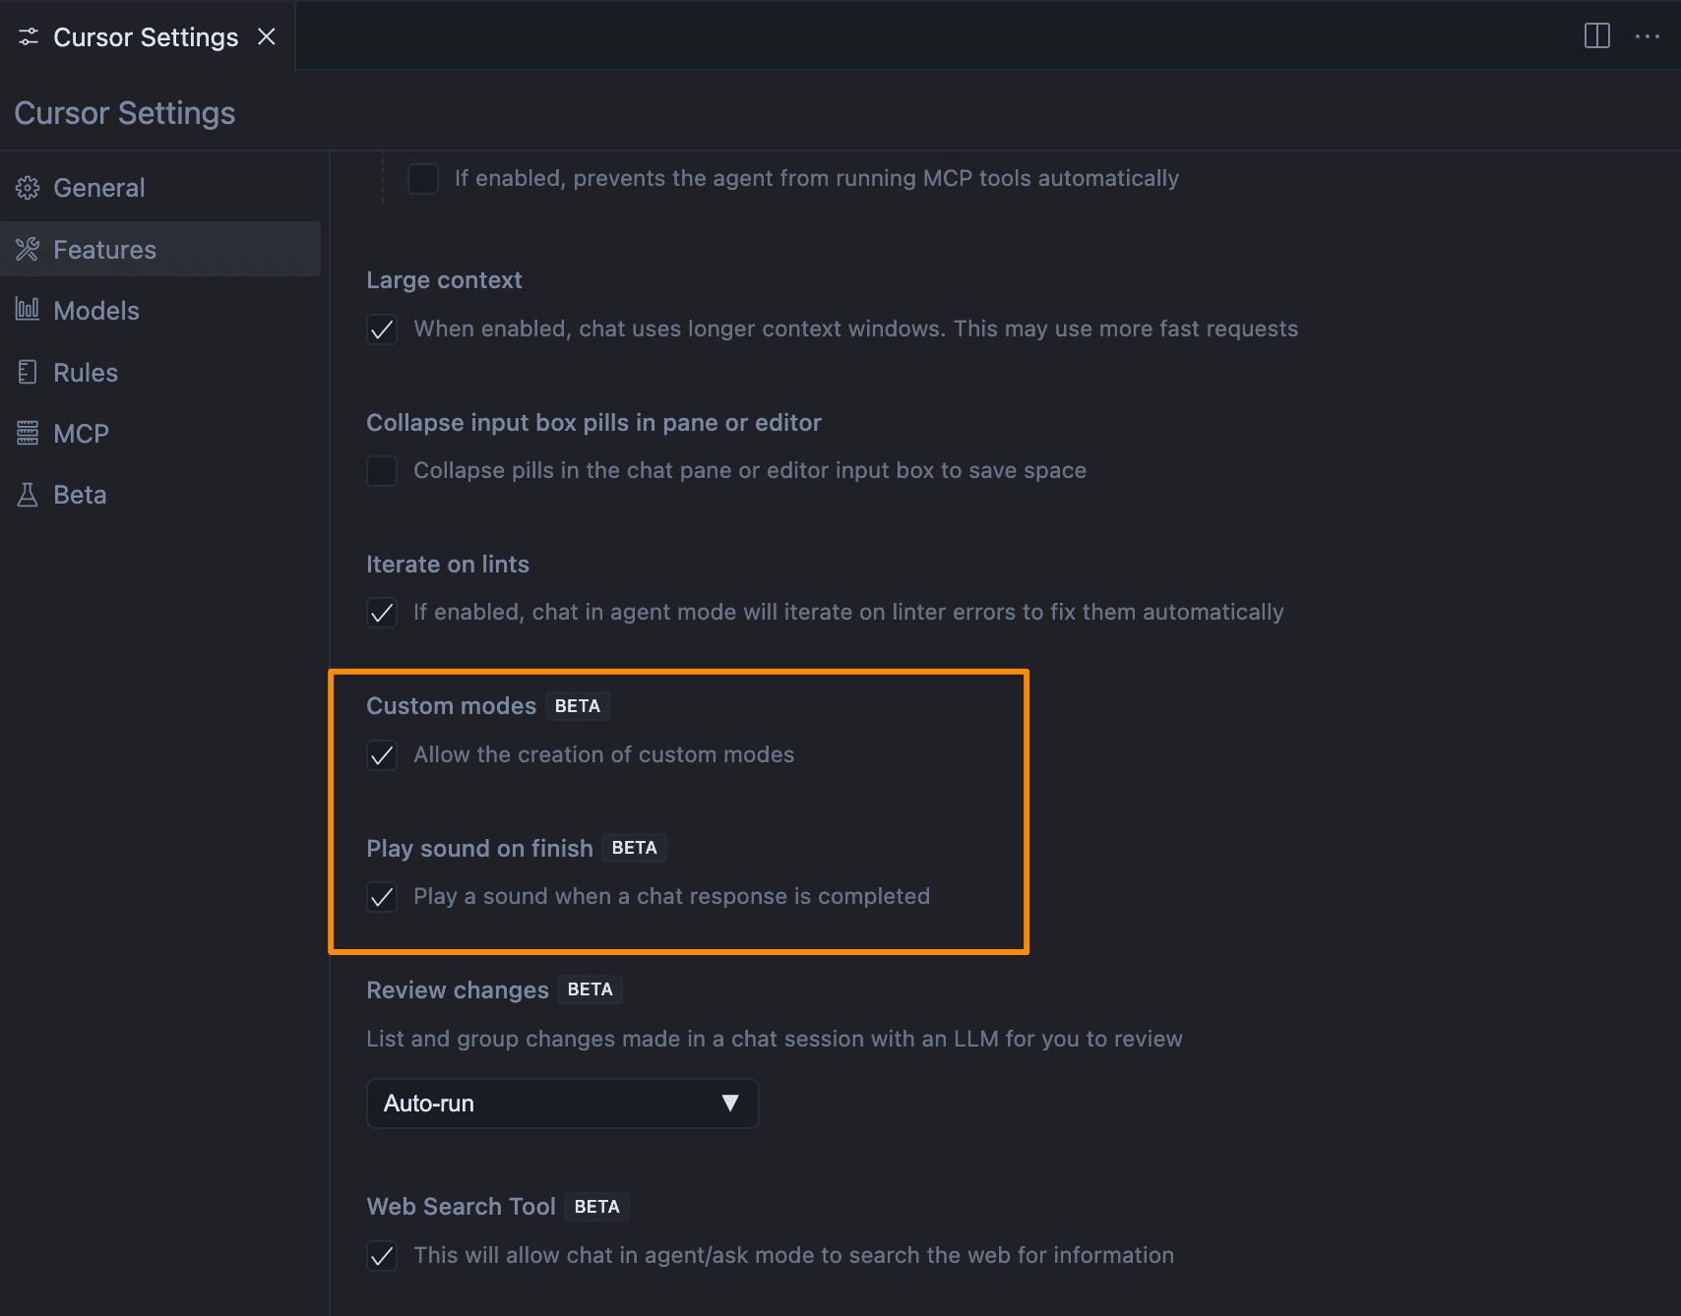Click the Models bar chart icon

coord(28,310)
